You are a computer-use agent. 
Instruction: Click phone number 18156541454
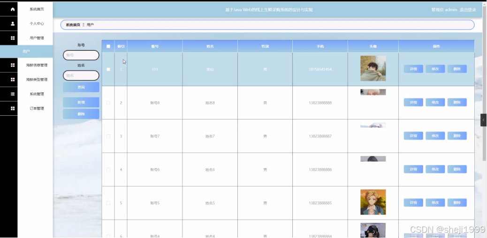click(320, 69)
